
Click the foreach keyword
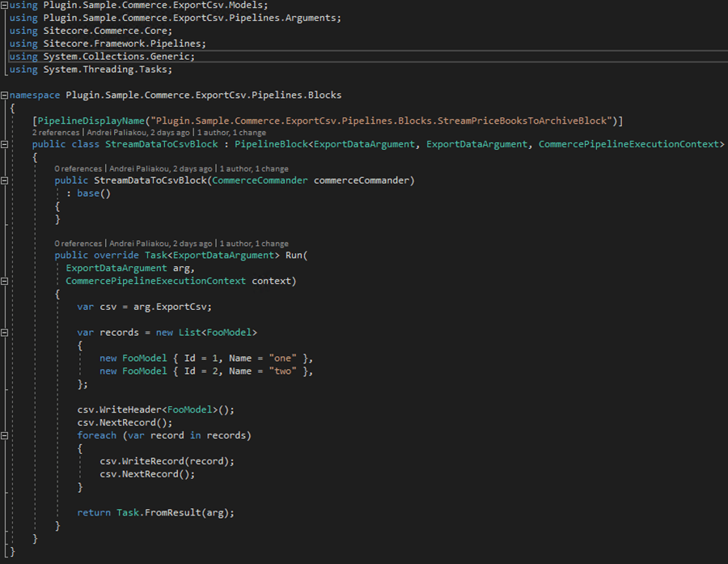pos(96,436)
